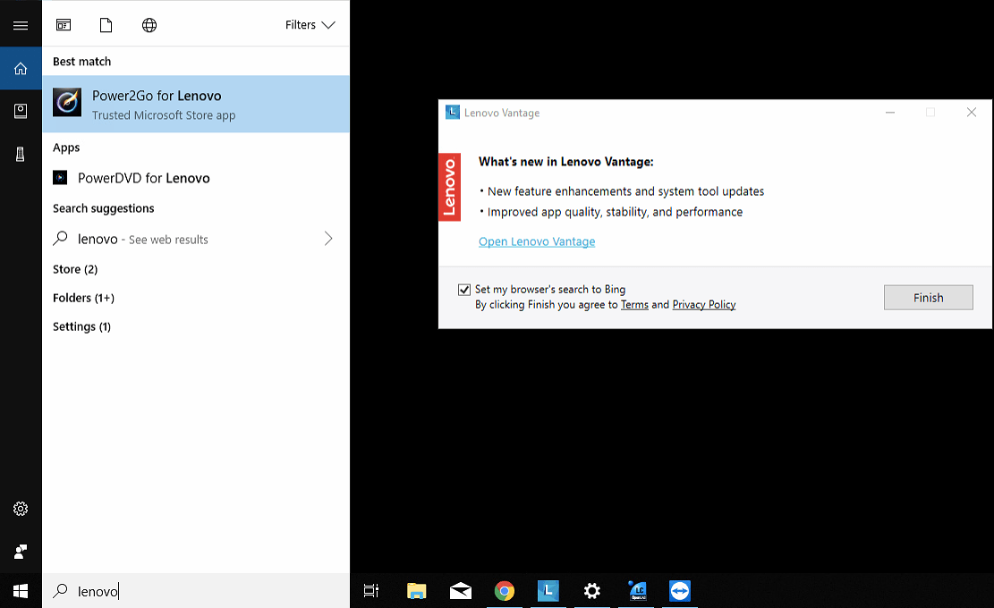Open search settings via gear icon
Image resolution: width=994 pixels, height=608 pixels.
[x=21, y=508]
